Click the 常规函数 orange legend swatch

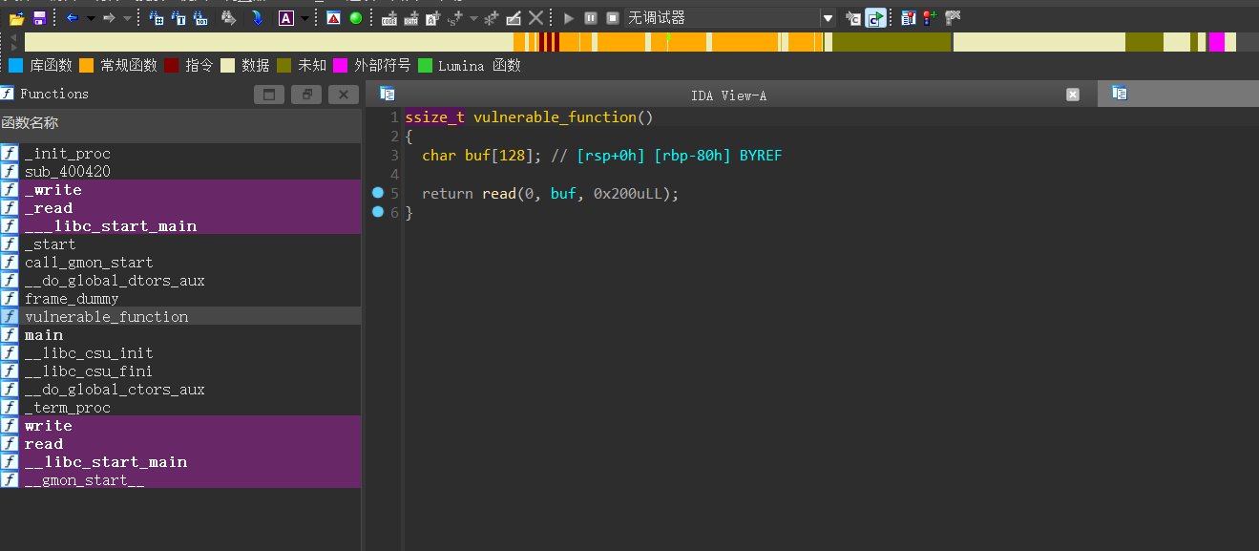[86, 66]
